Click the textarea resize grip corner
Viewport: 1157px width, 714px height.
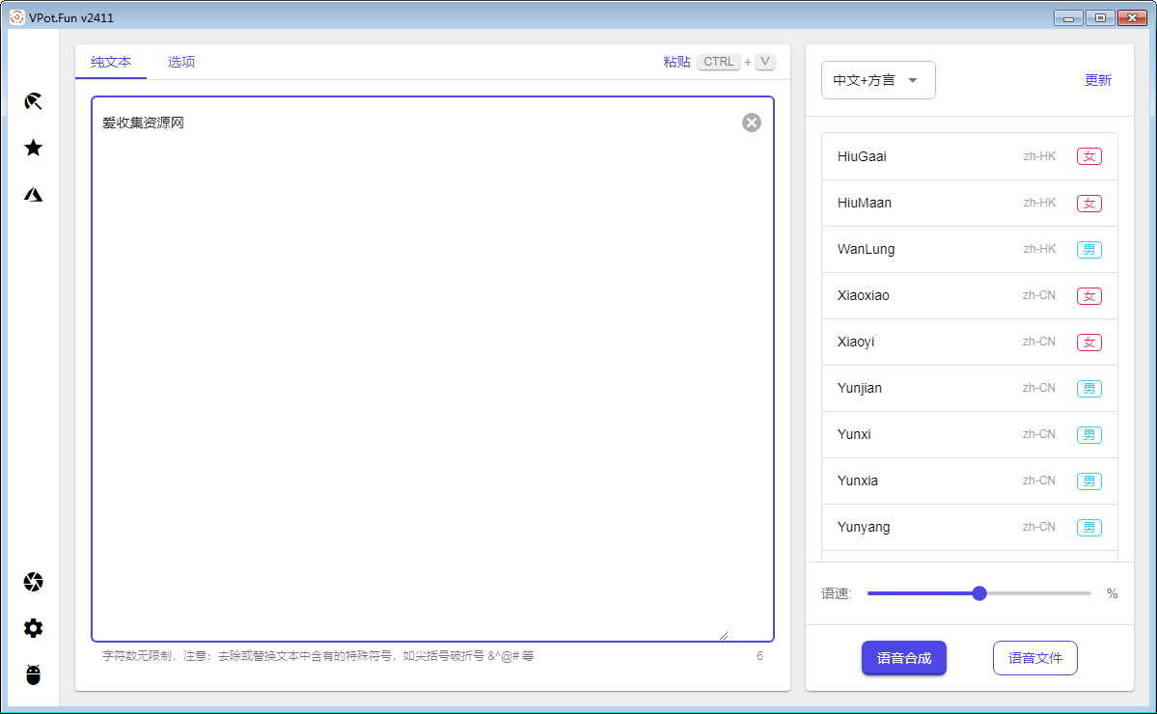[724, 635]
